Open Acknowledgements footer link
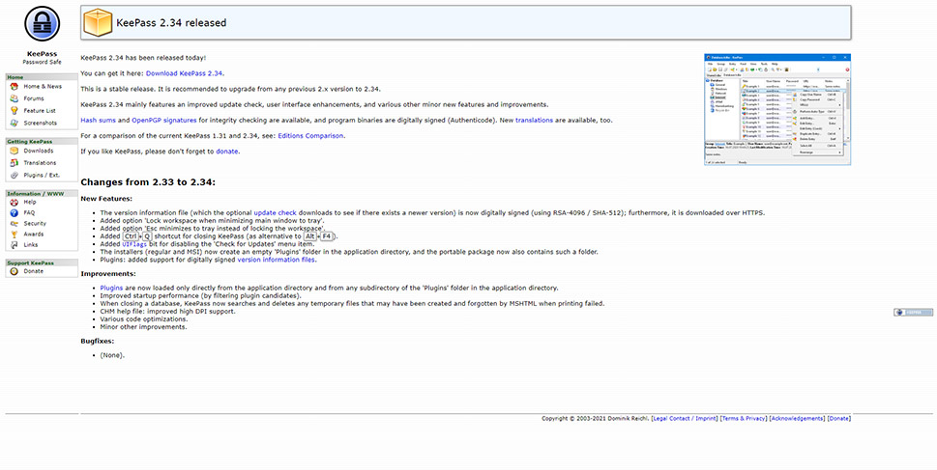The image size is (937, 470). pyautogui.click(x=797, y=419)
